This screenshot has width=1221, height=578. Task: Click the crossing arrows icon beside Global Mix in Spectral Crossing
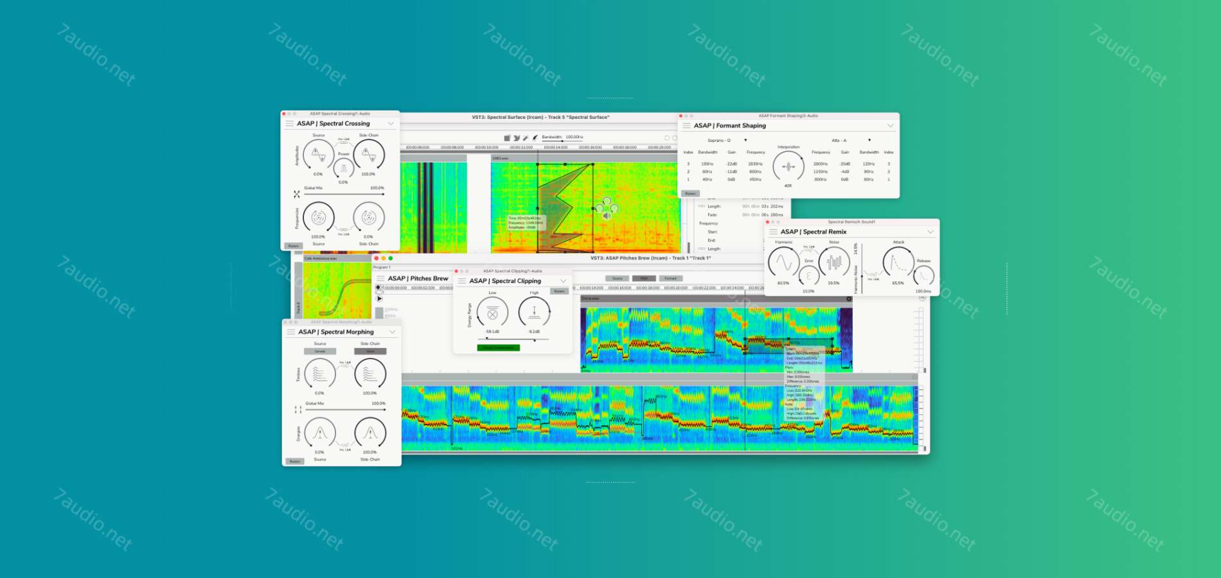coord(296,194)
